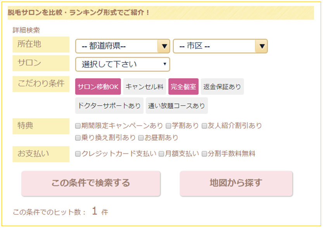
Task: Deselect the 完全個室 condition tag
Action: (183, 87)
